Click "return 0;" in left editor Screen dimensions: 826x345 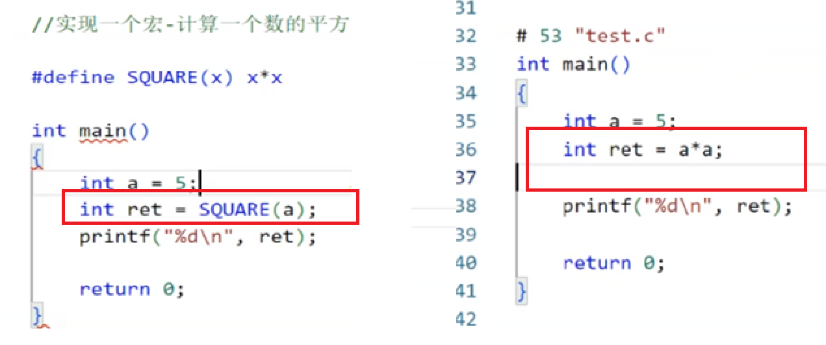click(x=133, y=289)
